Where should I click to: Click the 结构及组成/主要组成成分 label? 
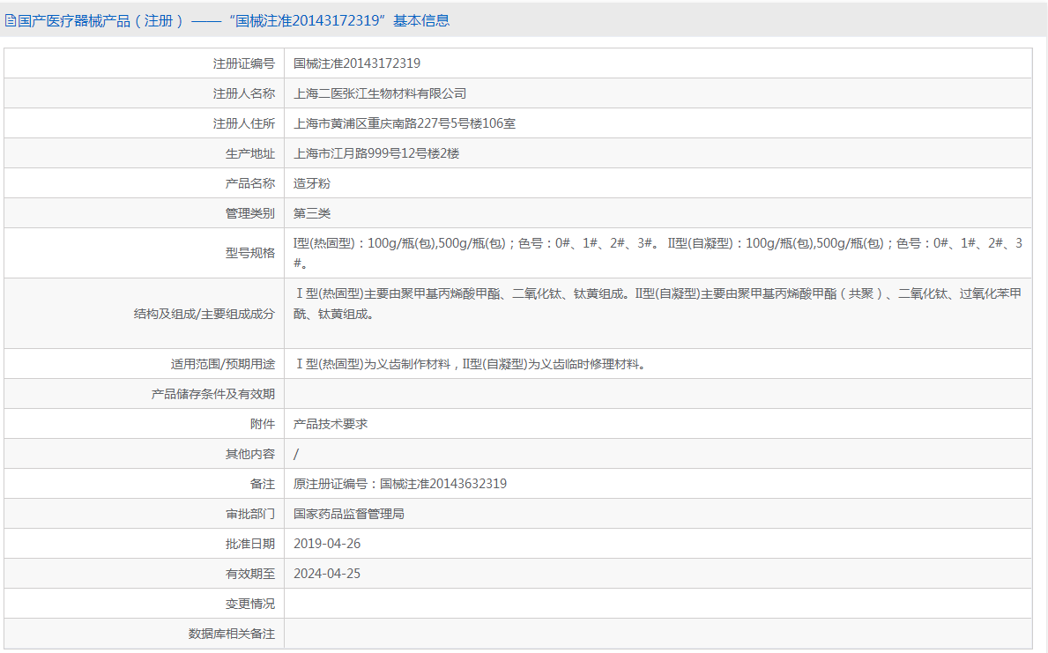coord(204,314)
